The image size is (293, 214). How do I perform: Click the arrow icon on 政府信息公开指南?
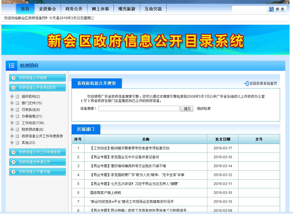(14, 78)
